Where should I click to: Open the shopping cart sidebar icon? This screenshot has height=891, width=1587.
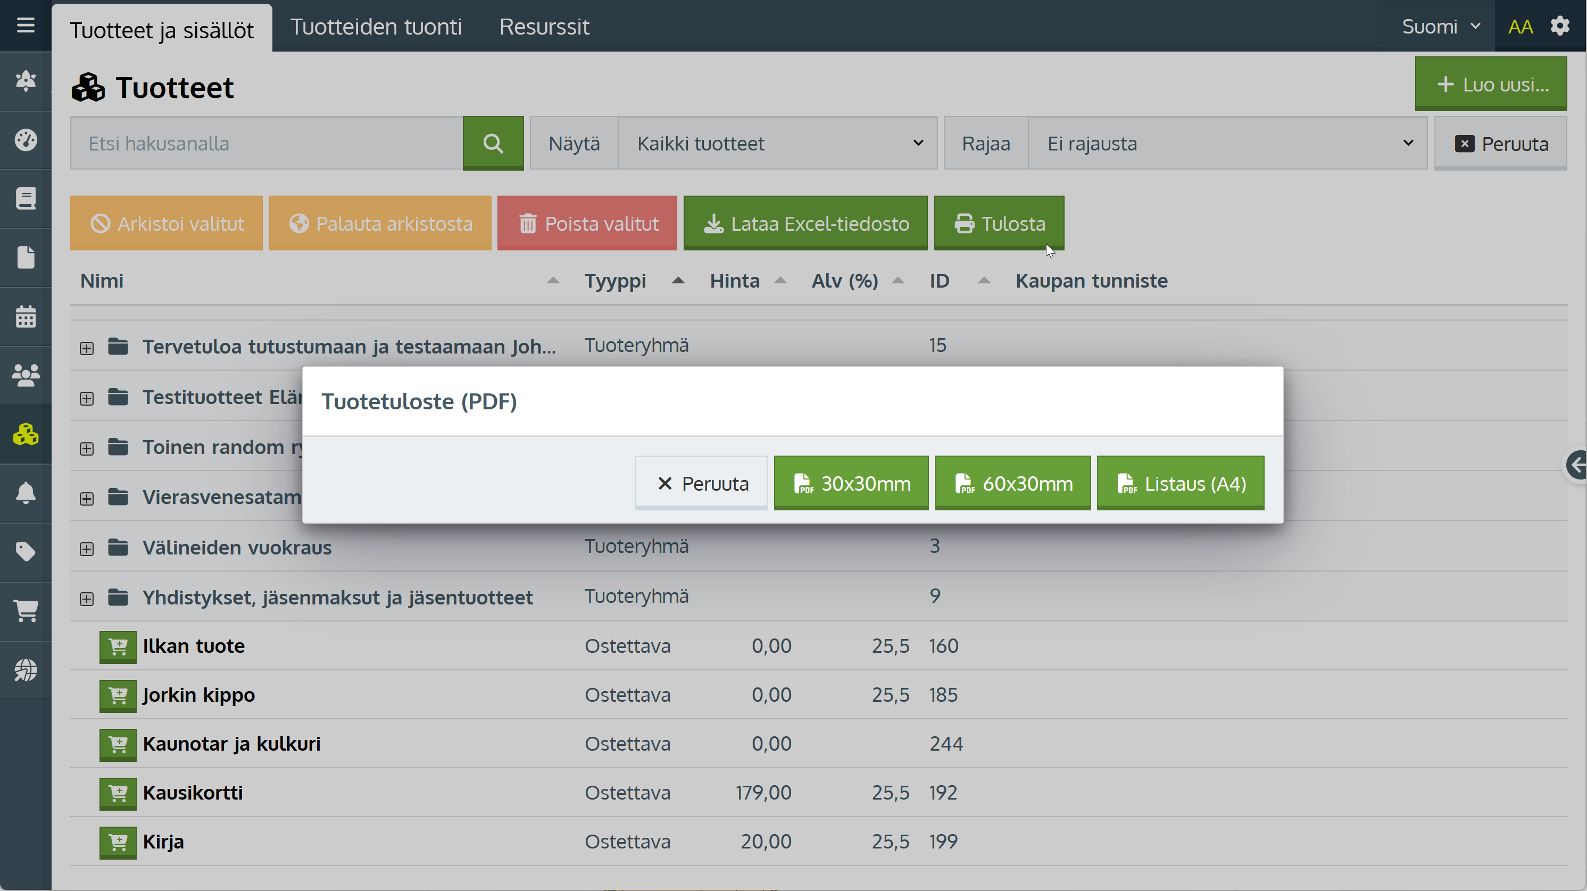pos(25,611)
